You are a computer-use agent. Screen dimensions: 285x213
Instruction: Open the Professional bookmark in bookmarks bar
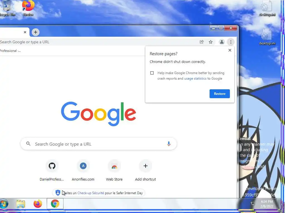tap(10, 51)
